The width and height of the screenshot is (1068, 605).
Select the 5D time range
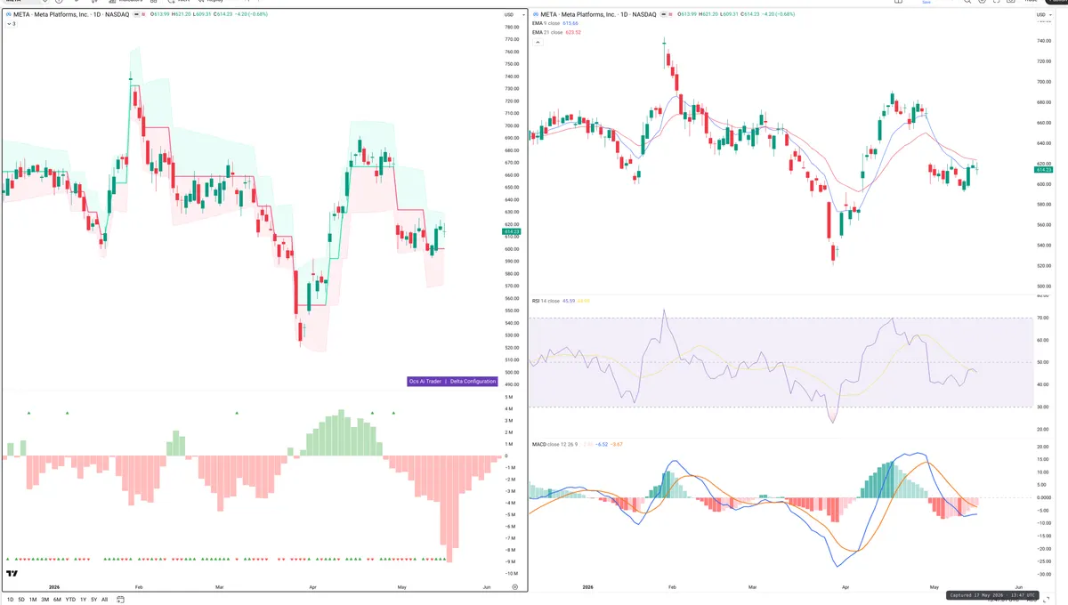(x=21, y=600)
